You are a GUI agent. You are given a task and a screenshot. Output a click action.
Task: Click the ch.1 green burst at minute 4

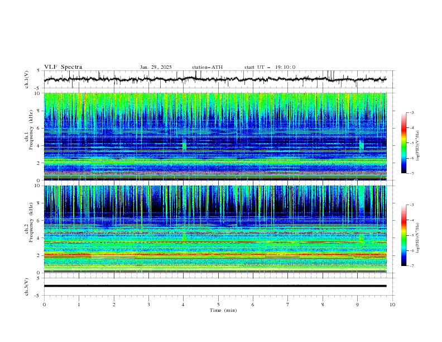pos(184,145)
